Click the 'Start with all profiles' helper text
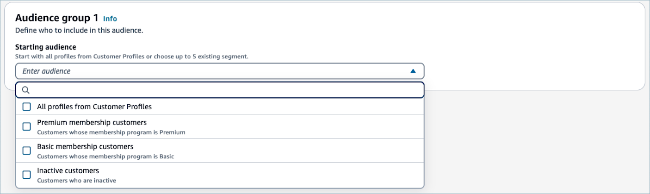Screen dimensions: 650x194 click(x=132, y=56)
